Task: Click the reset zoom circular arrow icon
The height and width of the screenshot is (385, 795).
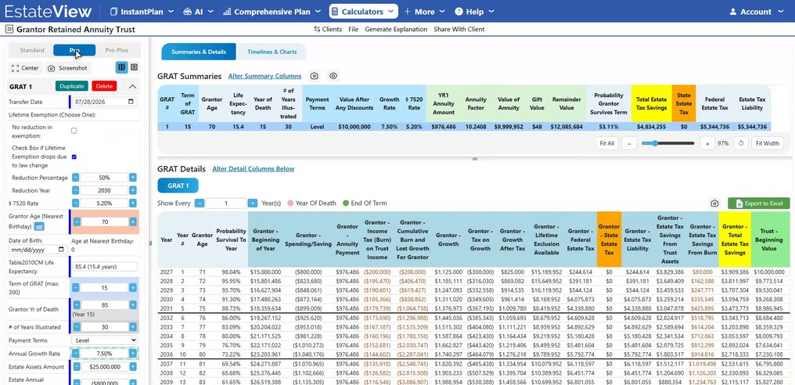Action: [x=741, y=143]
